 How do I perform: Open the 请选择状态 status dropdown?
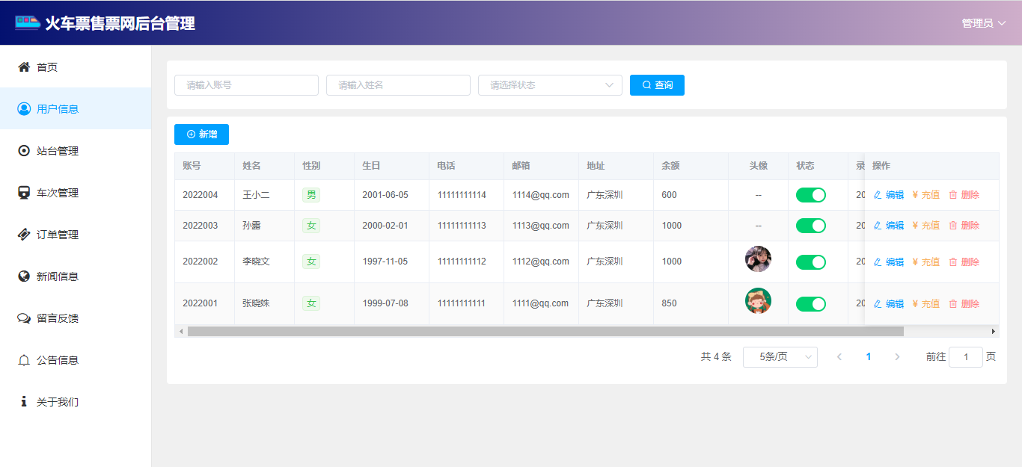point(550,85)
